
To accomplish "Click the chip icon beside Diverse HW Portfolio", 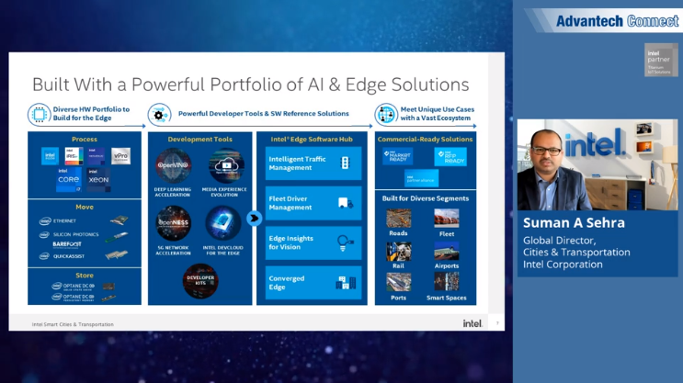I will (40, 115).
